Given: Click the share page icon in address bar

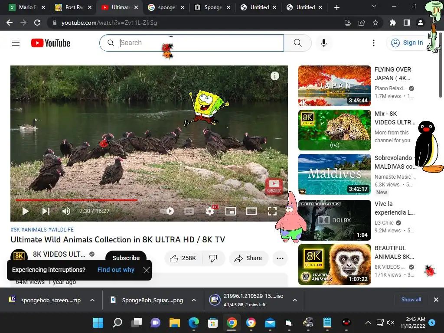Looking at the screenshot, I should click(x=362, y=23).
